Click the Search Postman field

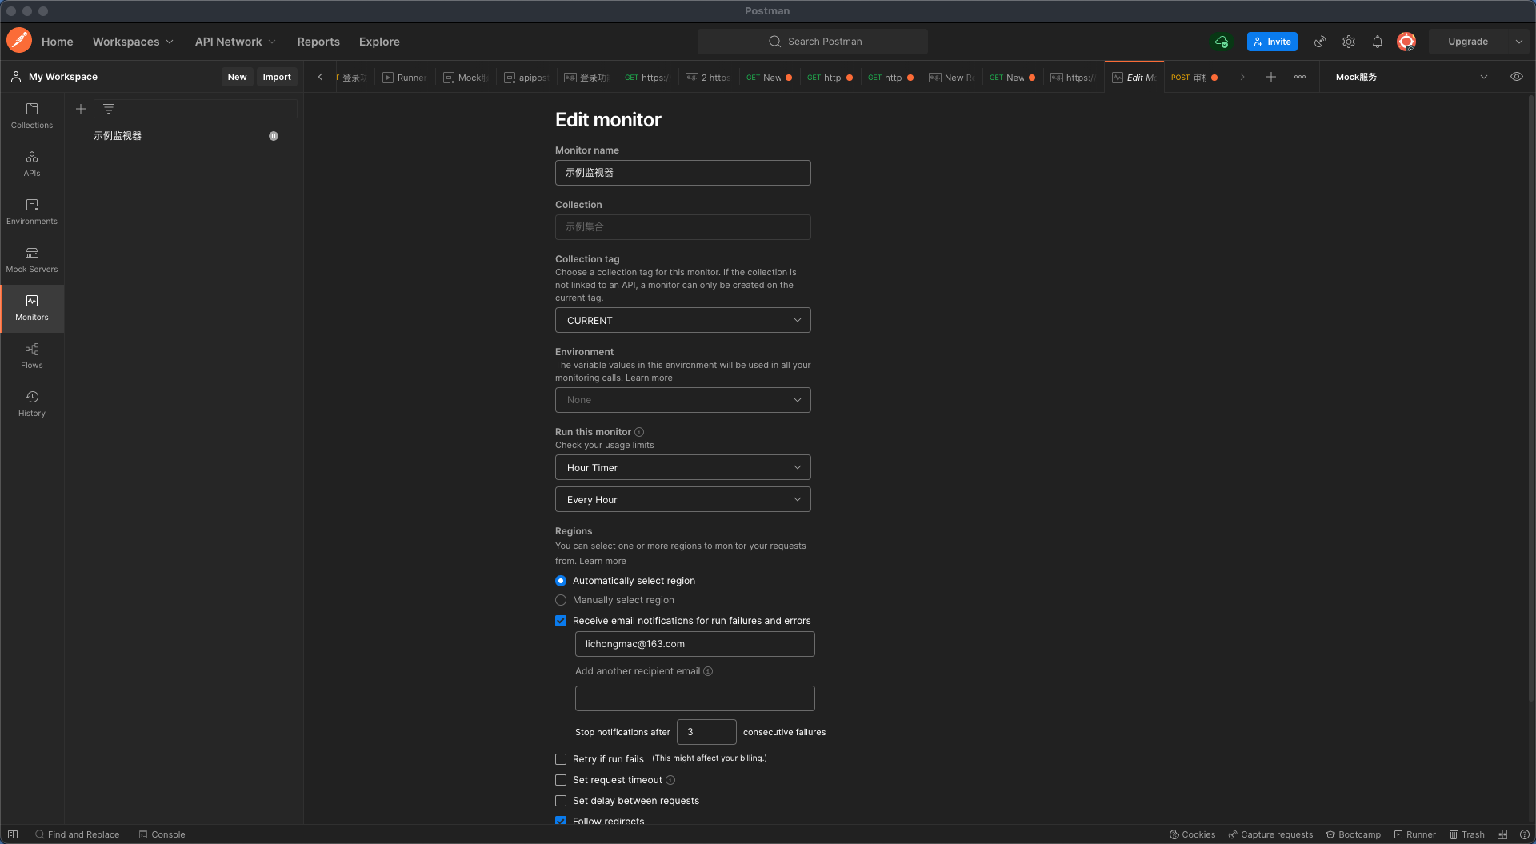(813, 42)
